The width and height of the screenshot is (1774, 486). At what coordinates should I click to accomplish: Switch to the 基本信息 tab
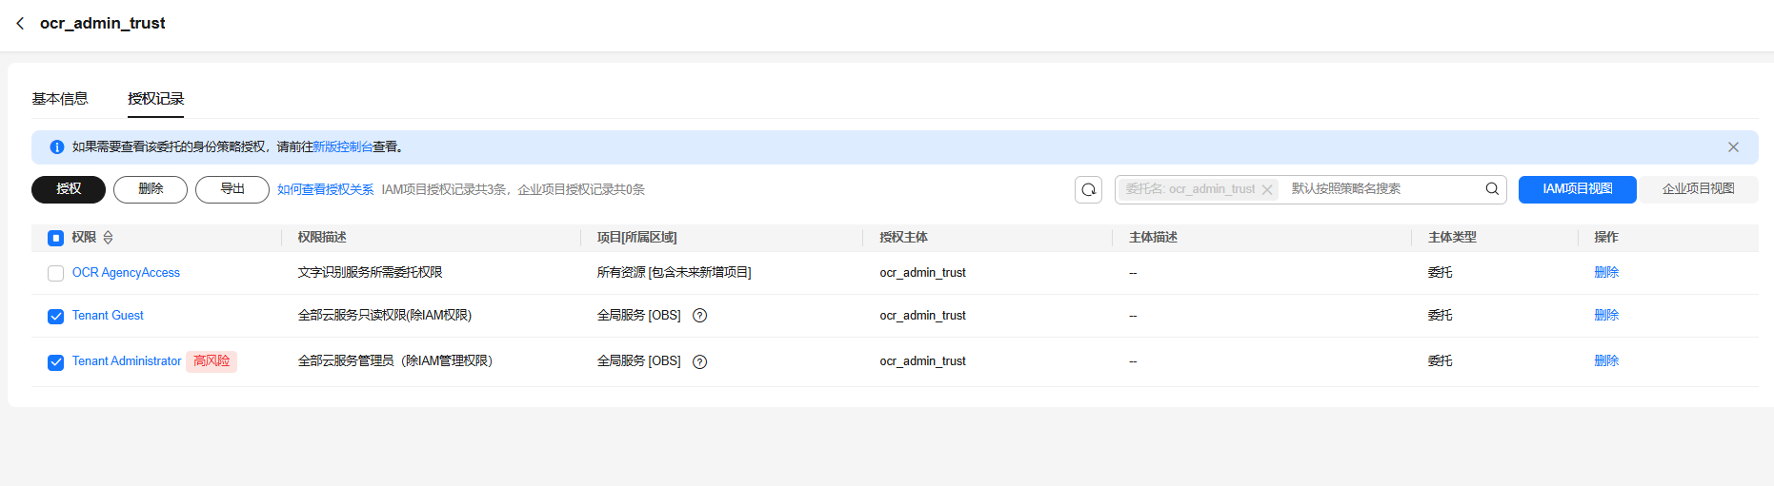click(60, 99)
